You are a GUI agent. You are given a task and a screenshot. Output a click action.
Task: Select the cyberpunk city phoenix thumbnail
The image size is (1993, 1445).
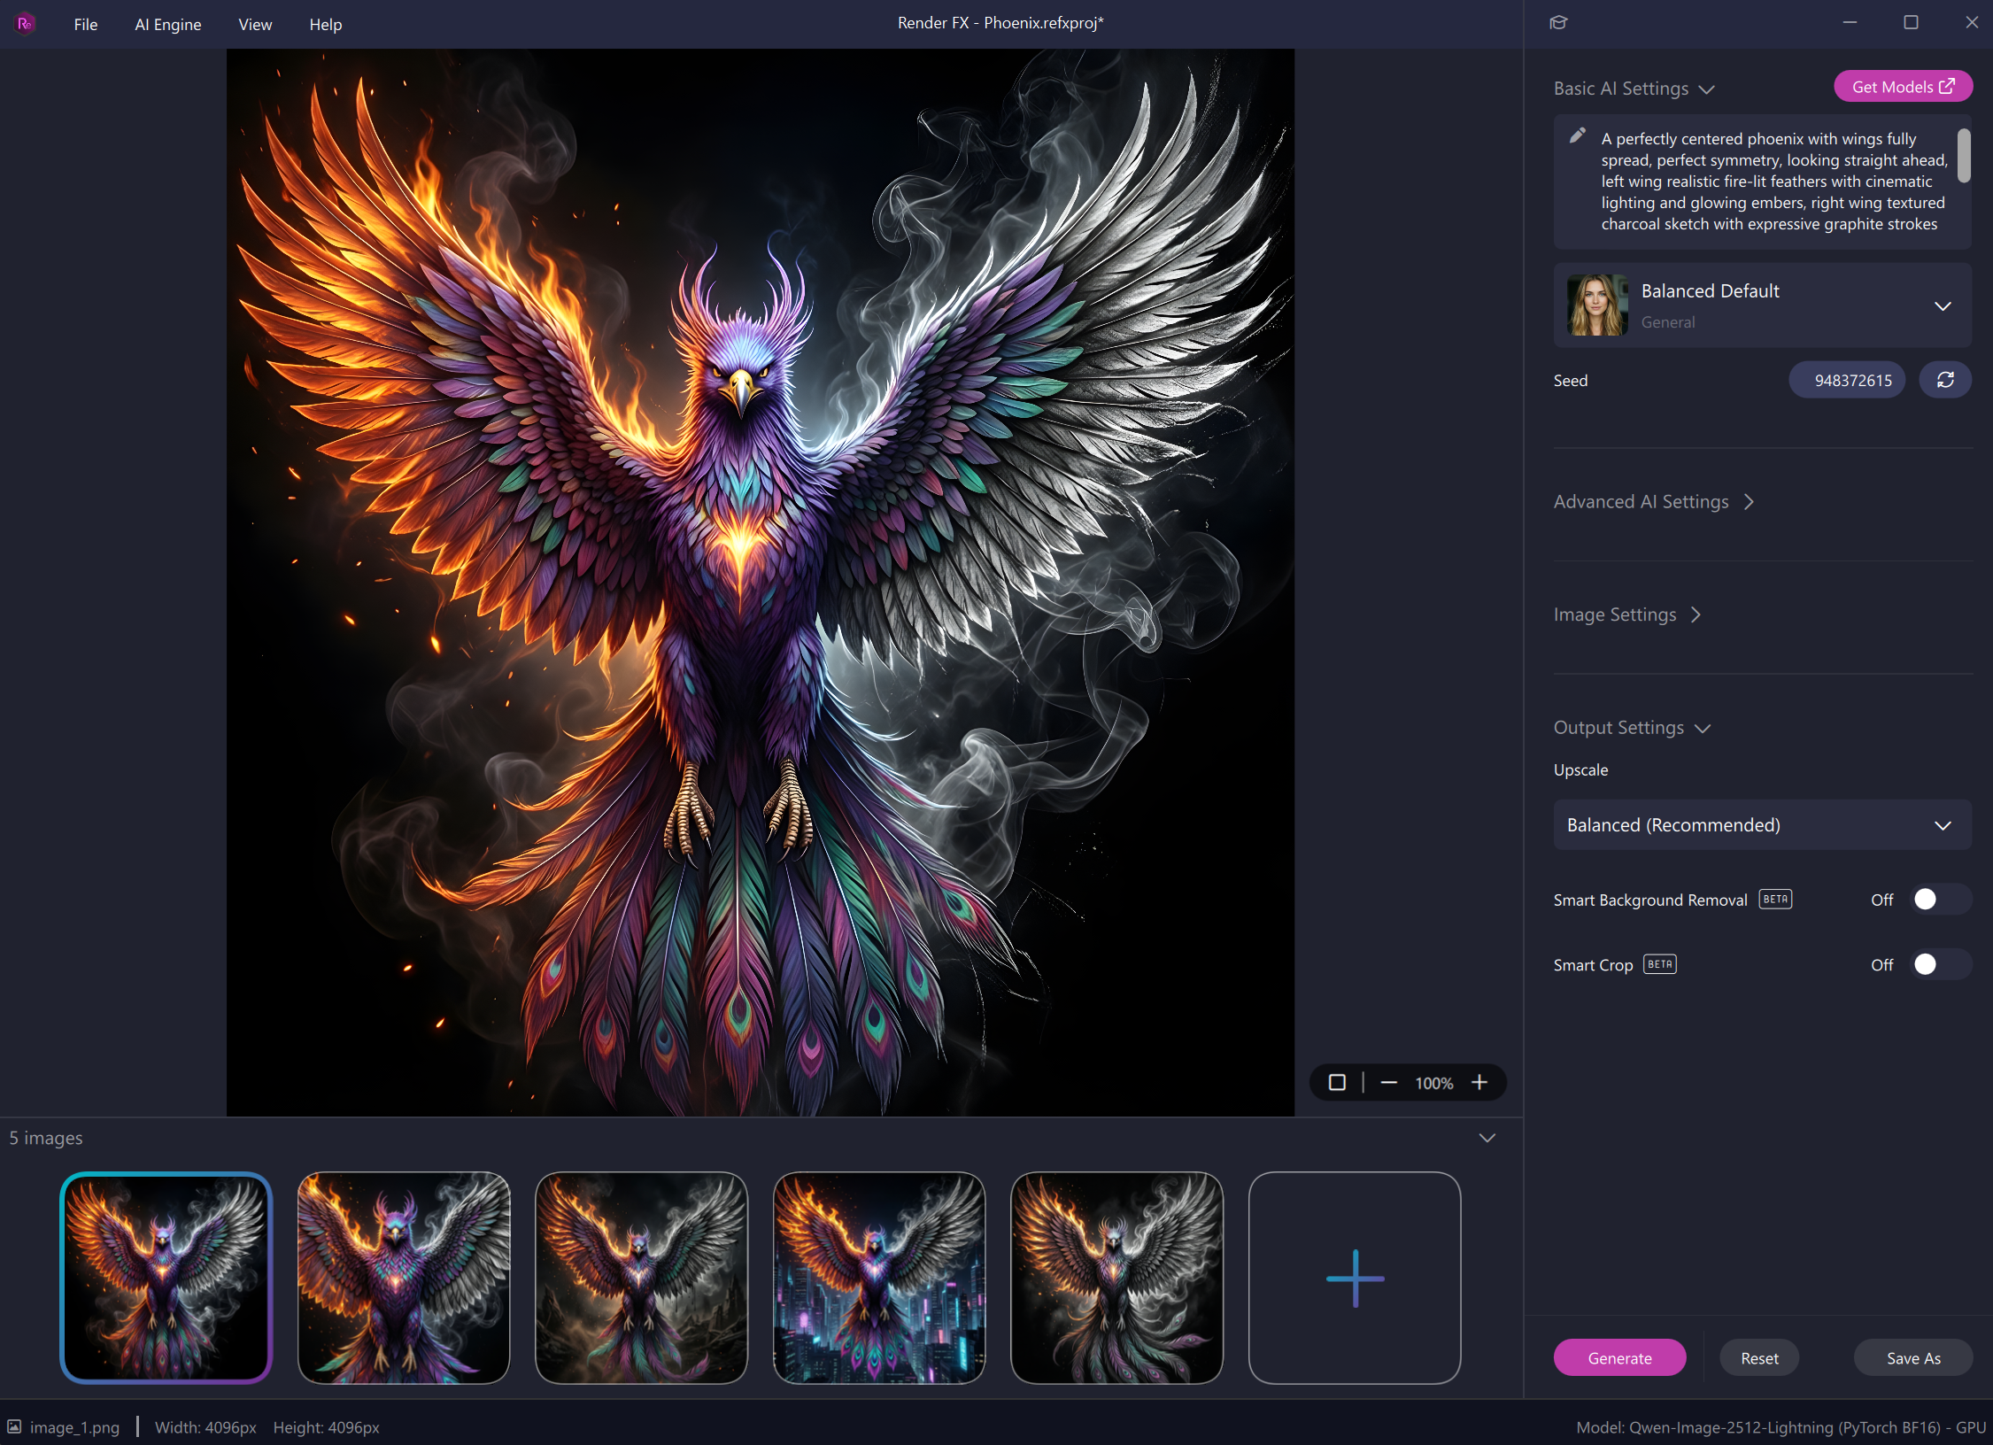coord(878,1277)
